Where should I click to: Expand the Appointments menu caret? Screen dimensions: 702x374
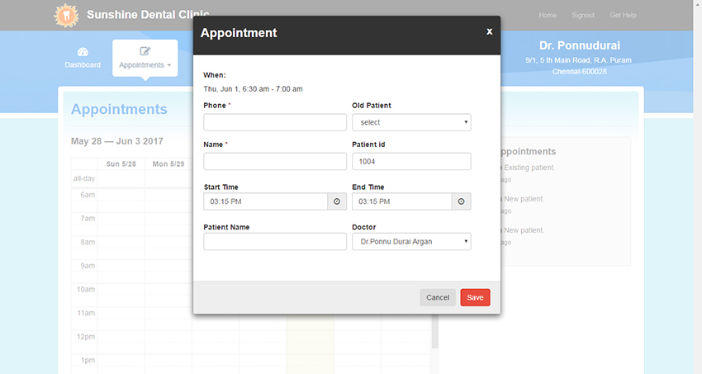click(169, 65)
